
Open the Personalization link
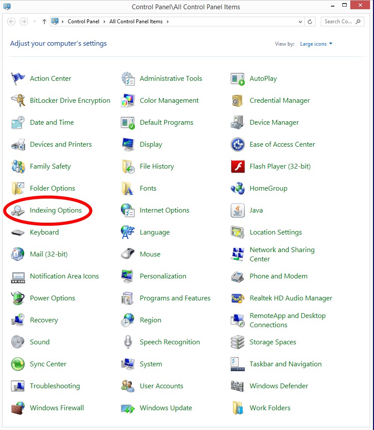pos(163,276)
